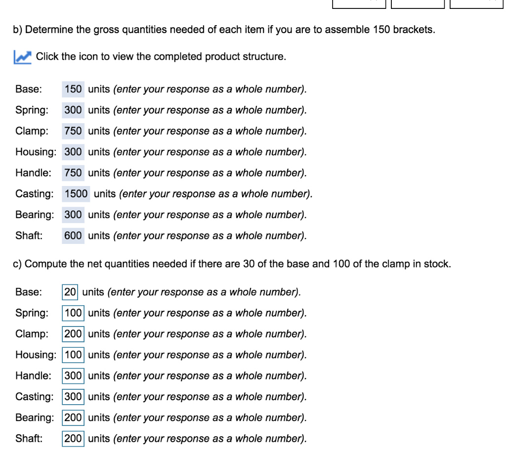This screenshot has height=467, width=506.
Task: Select the net Handle input box showing 300
Action: tap(73, 375)
